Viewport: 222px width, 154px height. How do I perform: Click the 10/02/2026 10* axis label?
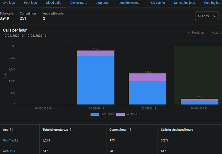pos(44,109)
